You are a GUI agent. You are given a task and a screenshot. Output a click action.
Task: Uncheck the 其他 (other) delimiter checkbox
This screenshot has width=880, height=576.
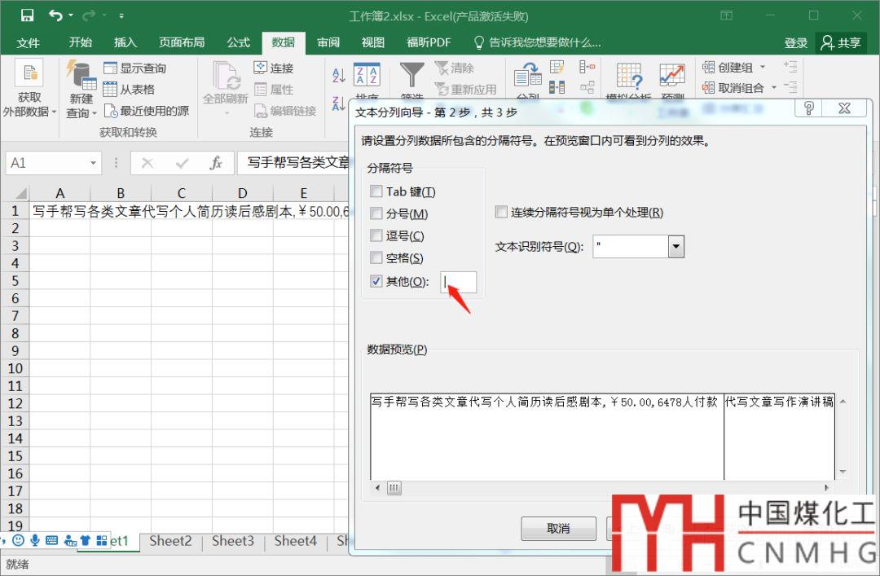(376, 281)
